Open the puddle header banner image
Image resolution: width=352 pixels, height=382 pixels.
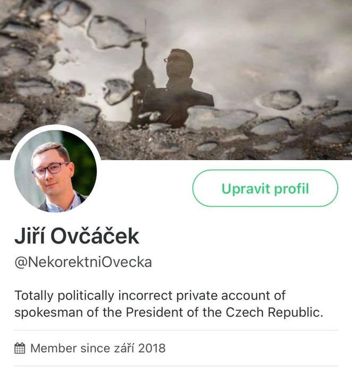click(176, 80)
